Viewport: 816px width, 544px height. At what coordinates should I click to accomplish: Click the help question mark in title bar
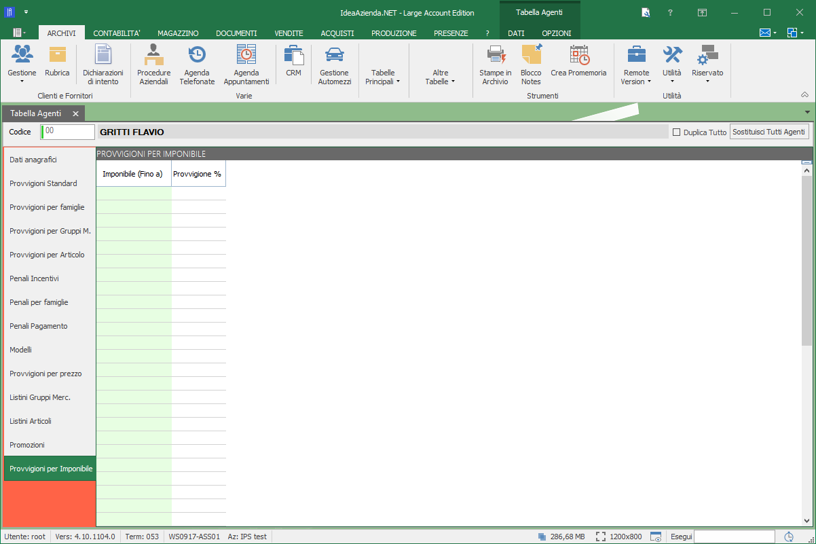670,12
